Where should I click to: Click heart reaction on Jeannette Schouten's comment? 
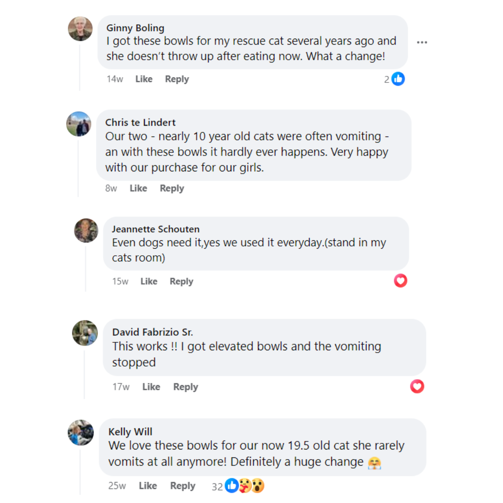coord(401,280)
